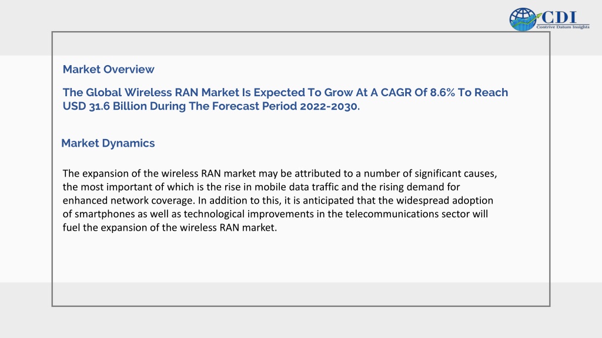The height and width of the screenshot is (338, 602).
Task: Click the USD 31.6 Billion text
Action: point(105,106)
